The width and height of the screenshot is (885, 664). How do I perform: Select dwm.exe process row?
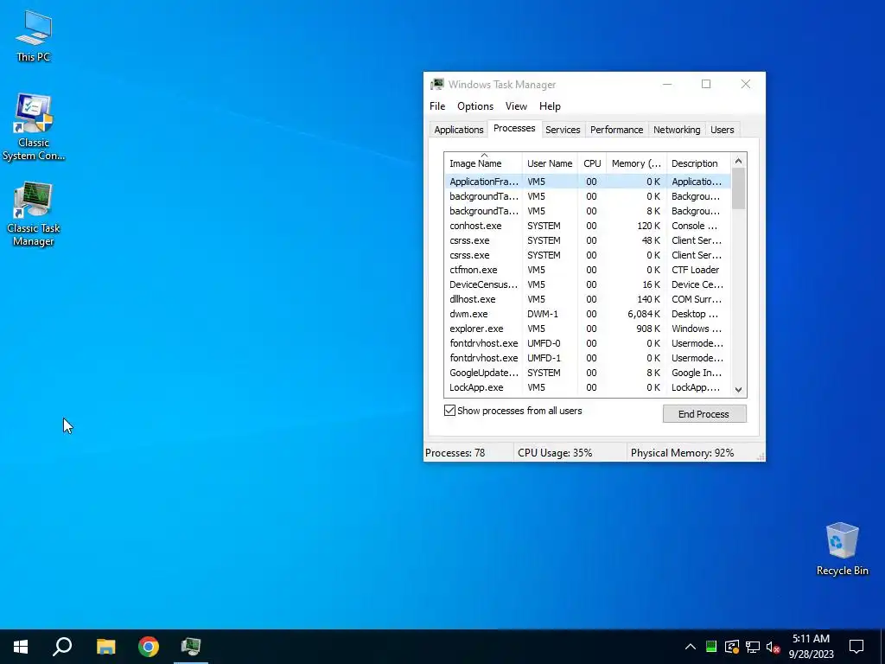tap(587, 313)
